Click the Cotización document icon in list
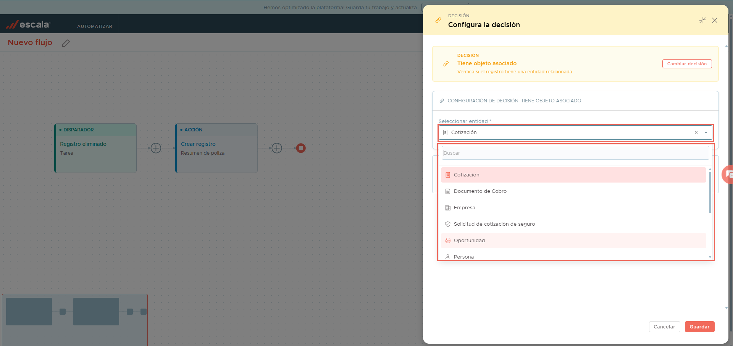Image resolution: width=733 pixels, height=346 pixels. 448,175
